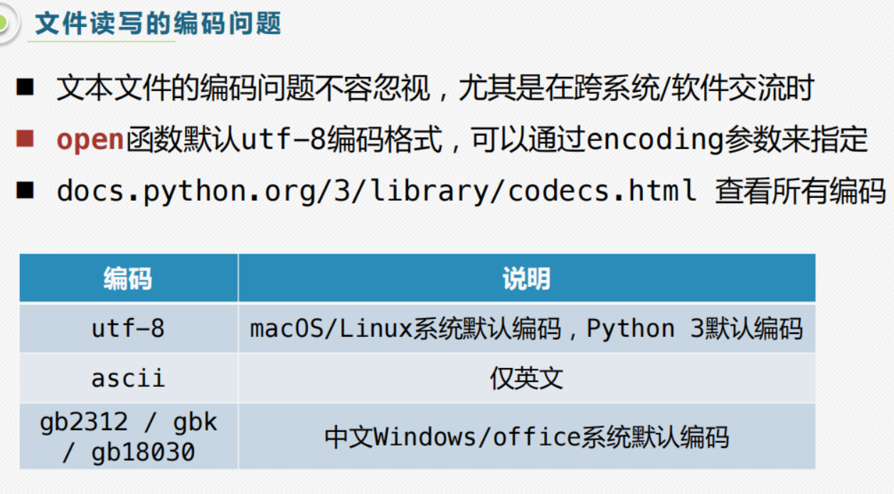Click the "仅英文" description cell
The width and height of the screenshot is (894, 494).
526,378
